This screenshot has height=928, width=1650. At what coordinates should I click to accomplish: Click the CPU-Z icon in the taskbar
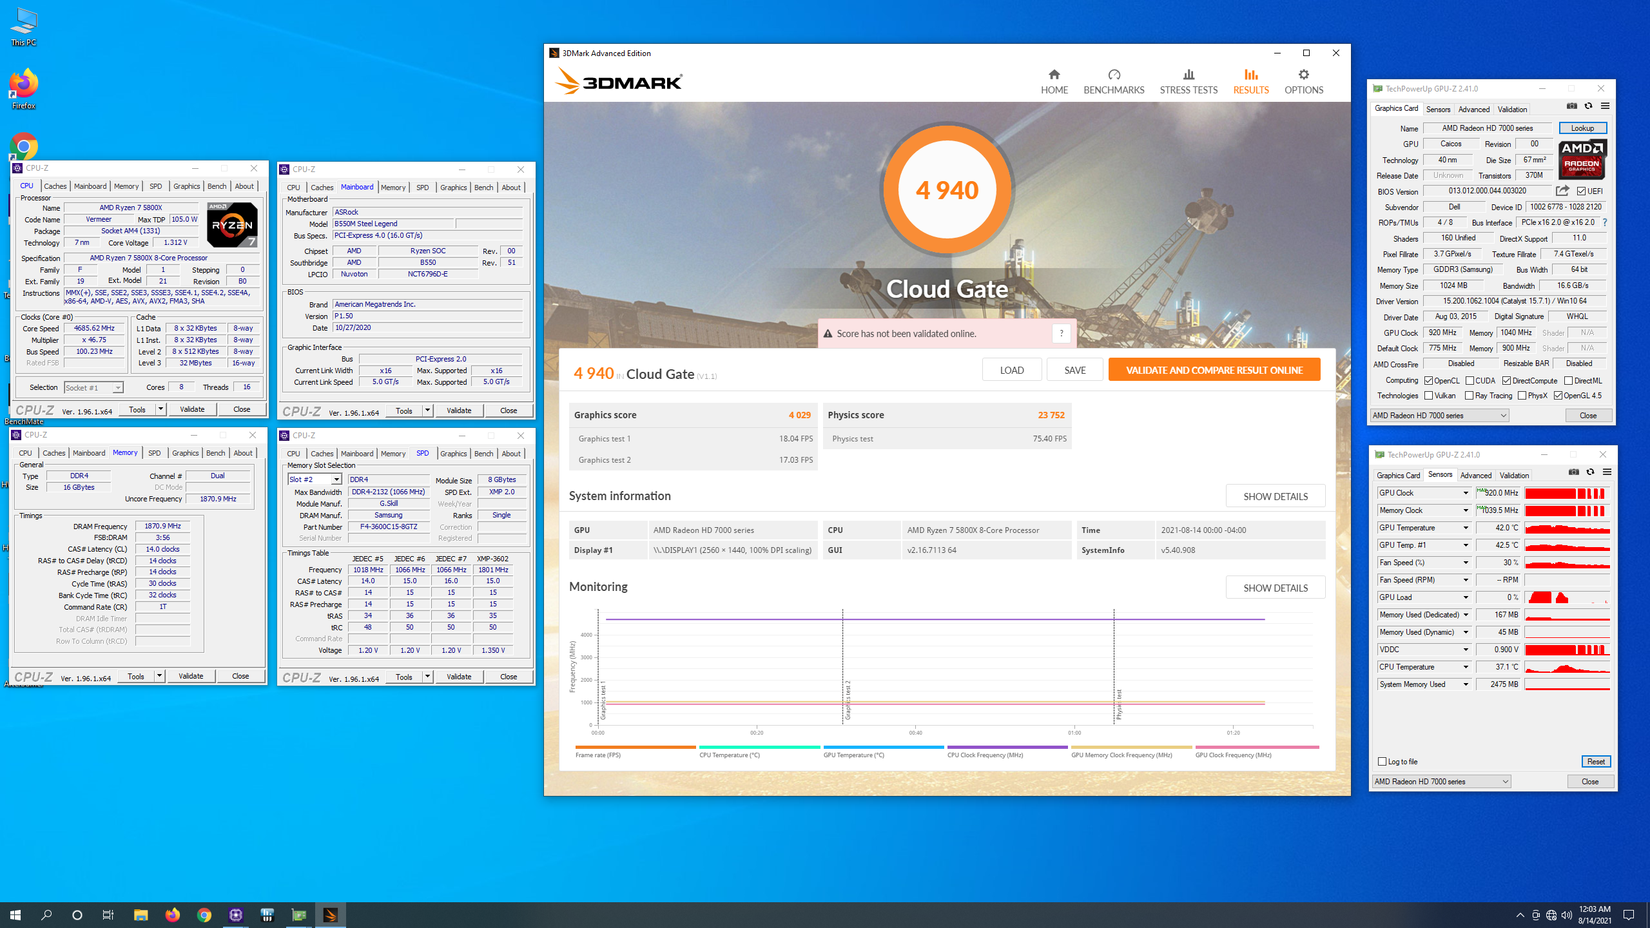click(x=235, y=914)
